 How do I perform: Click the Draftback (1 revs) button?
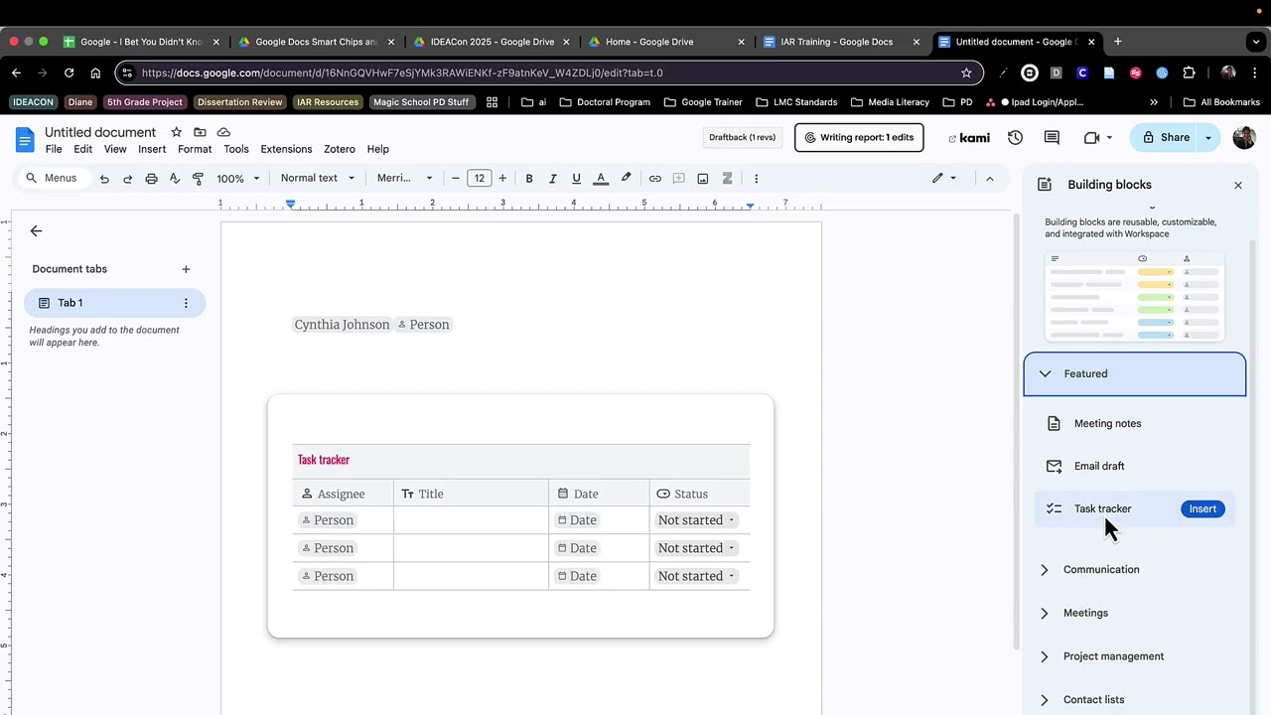[x=742, y=137]
